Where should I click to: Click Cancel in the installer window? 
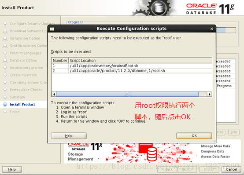231,169
